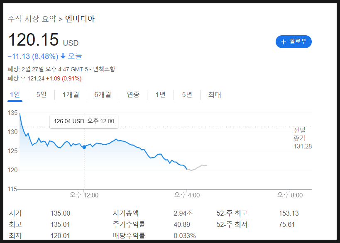
Task: Click the plus icon in 팔로우 button
Action: 284,42
